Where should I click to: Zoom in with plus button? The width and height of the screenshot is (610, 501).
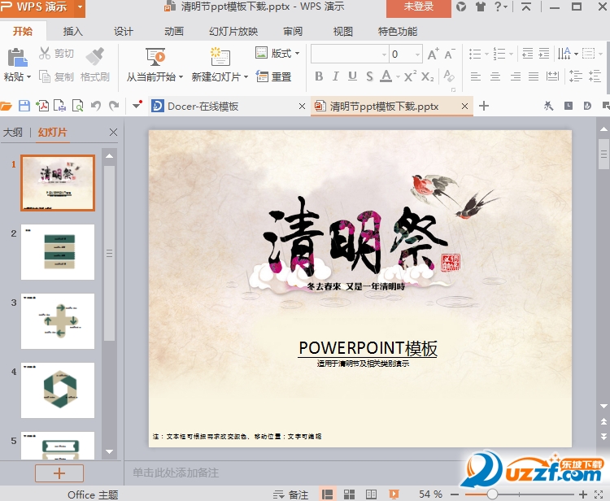[x=583, y=494]
